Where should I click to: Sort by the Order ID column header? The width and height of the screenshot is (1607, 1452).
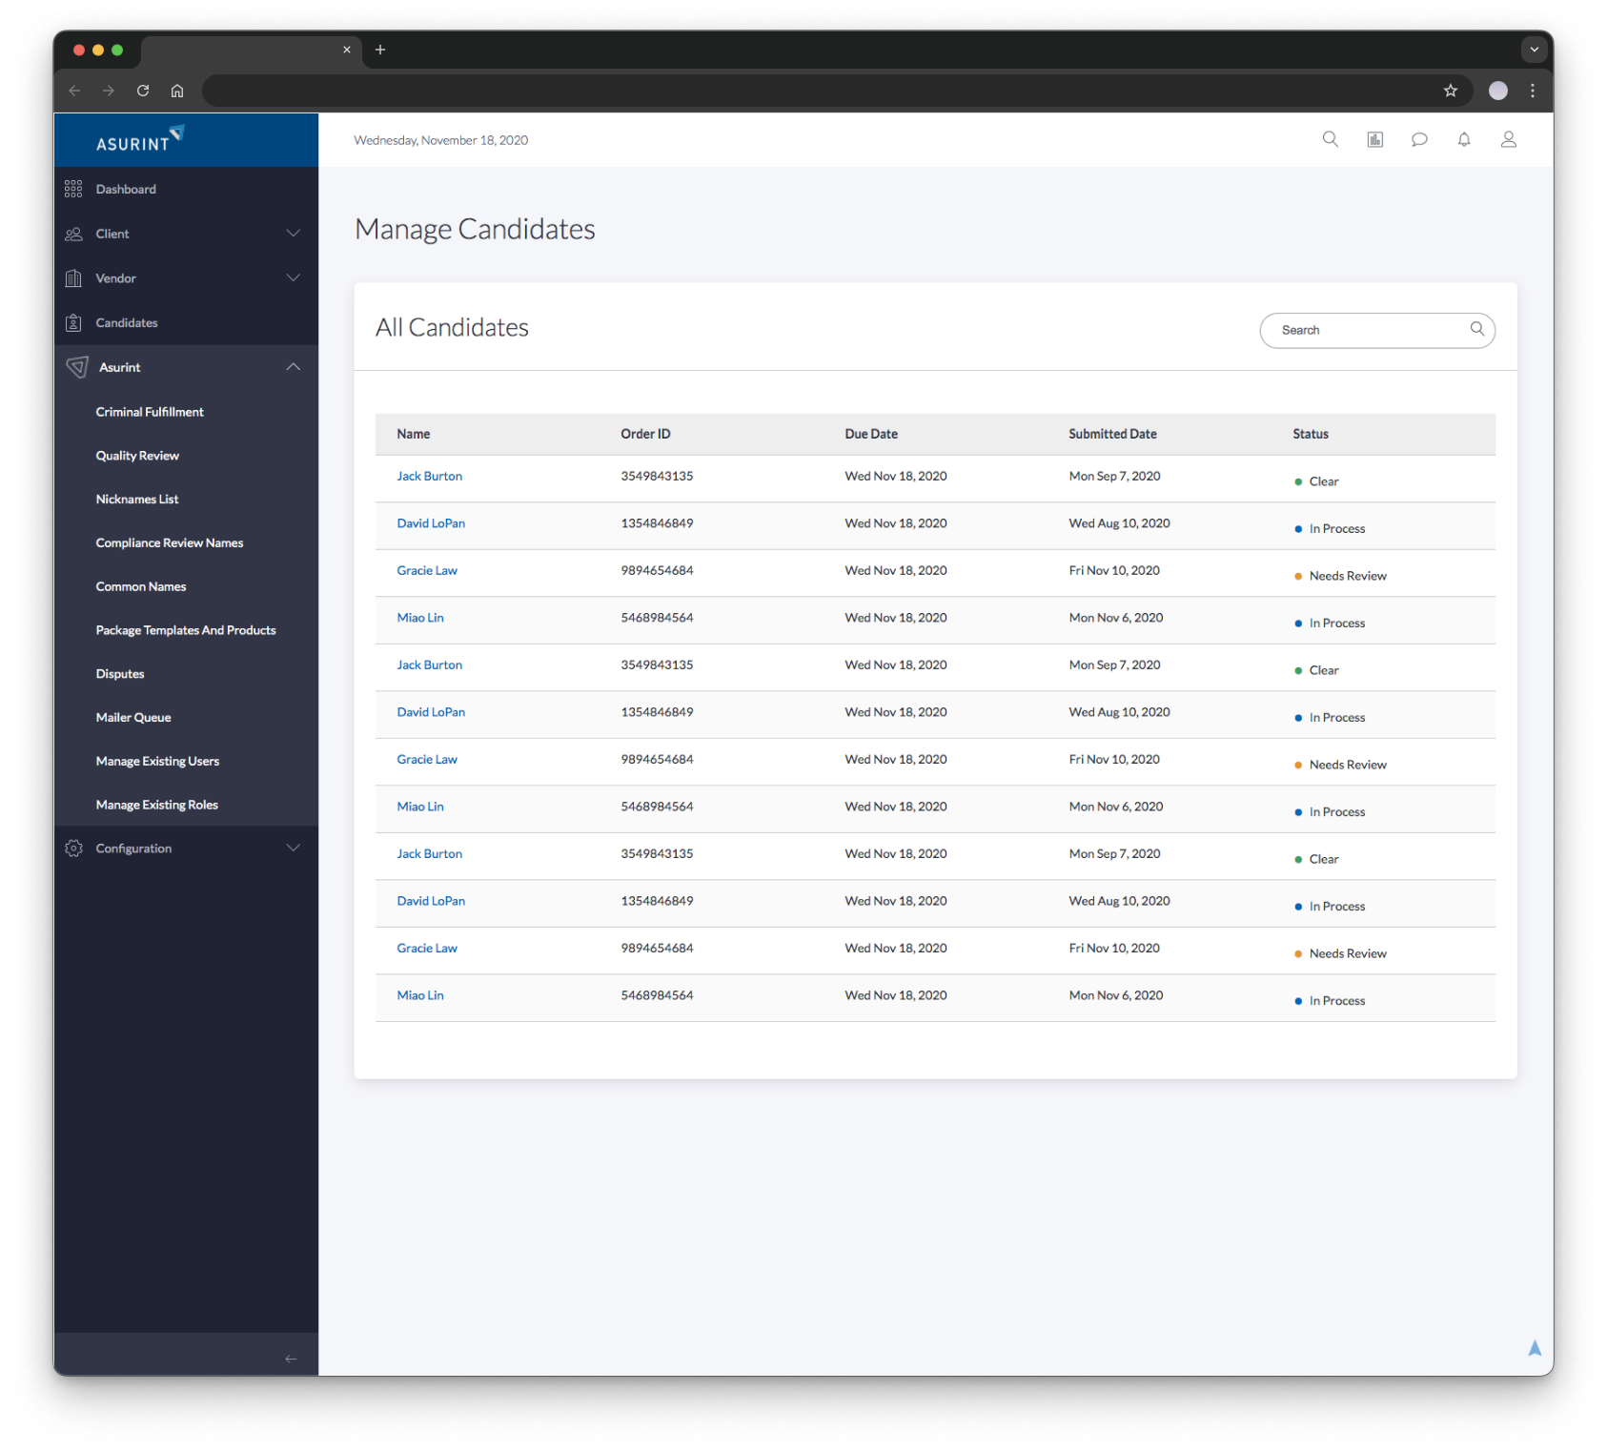click(x=645, y=434)
